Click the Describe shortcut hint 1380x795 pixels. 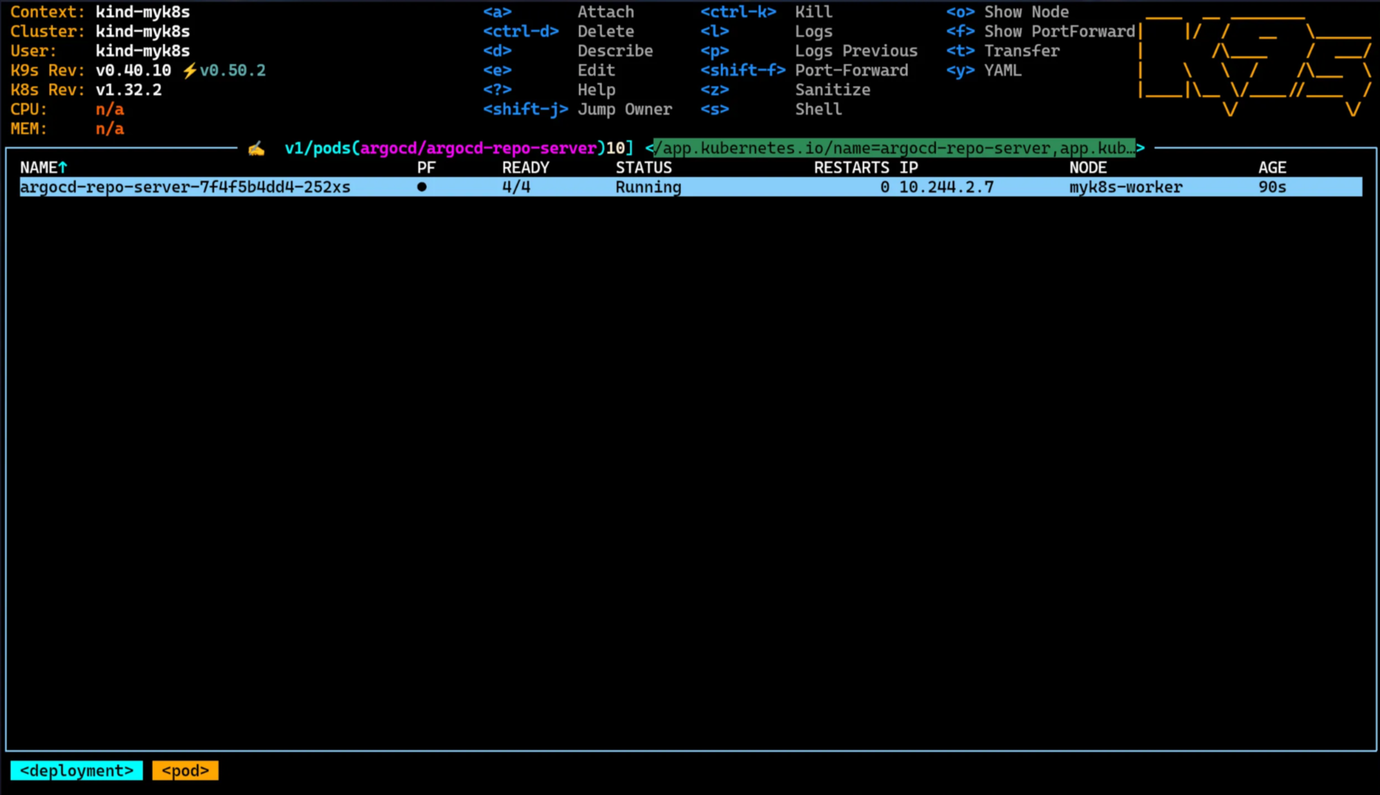click(615, 51)
